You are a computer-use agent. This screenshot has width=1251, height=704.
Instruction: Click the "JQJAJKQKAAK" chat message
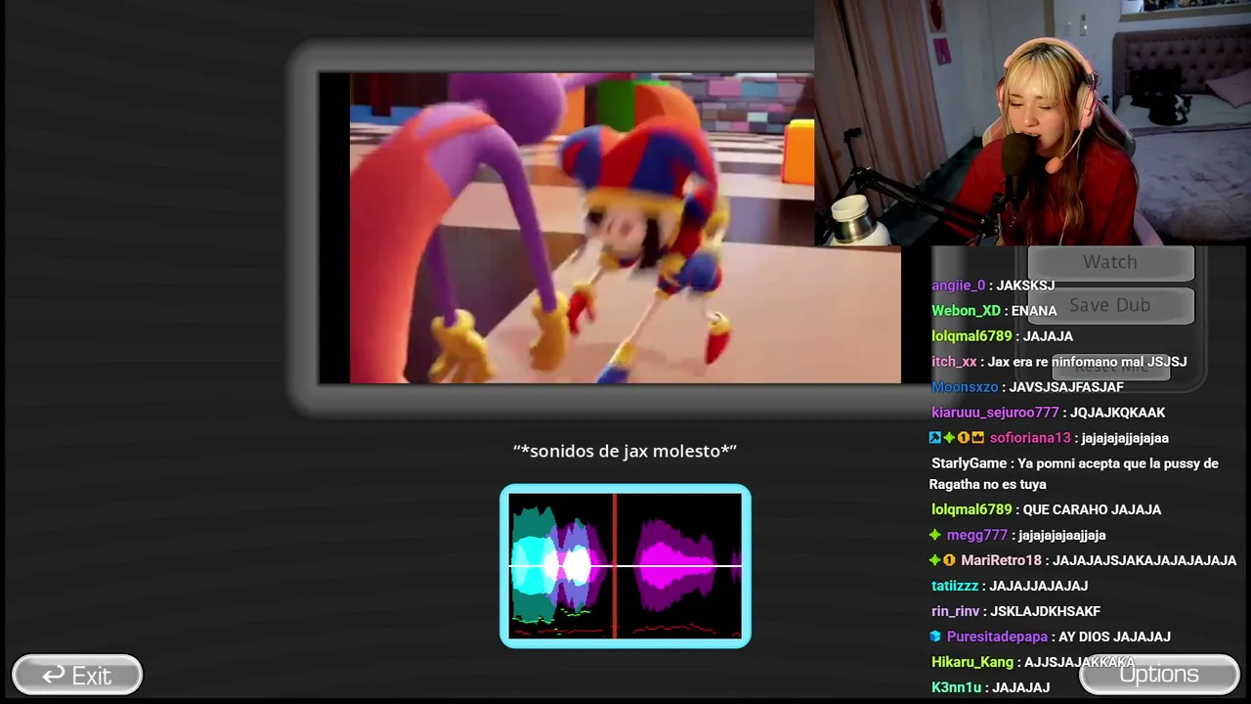click(1117, 413)
